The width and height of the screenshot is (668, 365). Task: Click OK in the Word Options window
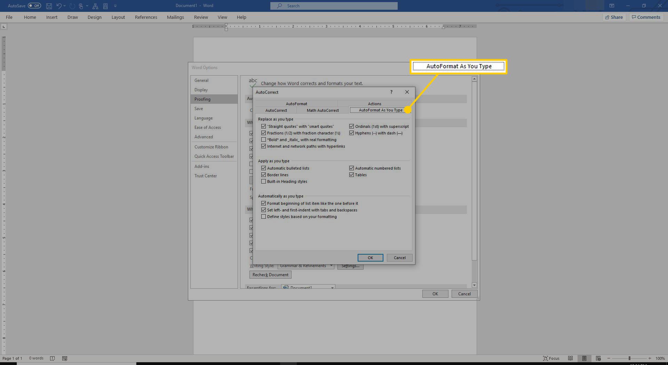tap(435, 294)
